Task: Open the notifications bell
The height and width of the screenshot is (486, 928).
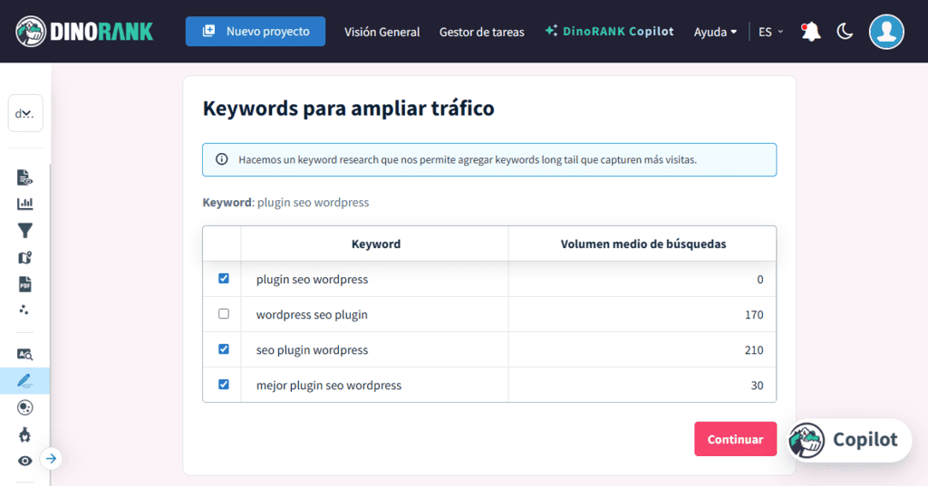Action: pos(810,32)
